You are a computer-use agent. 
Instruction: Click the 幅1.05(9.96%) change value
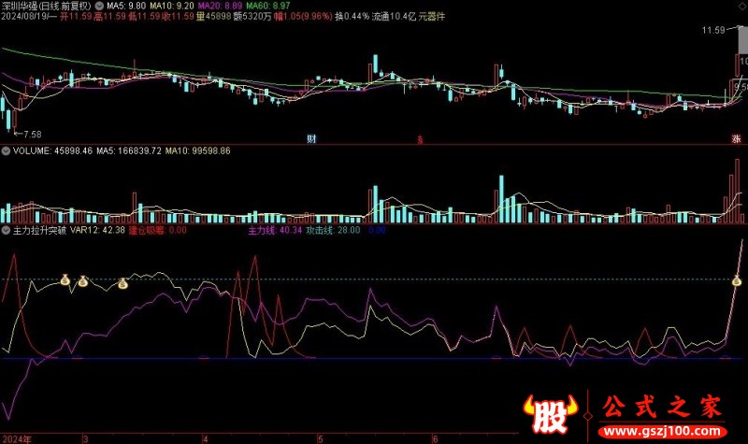pos(303,17)
